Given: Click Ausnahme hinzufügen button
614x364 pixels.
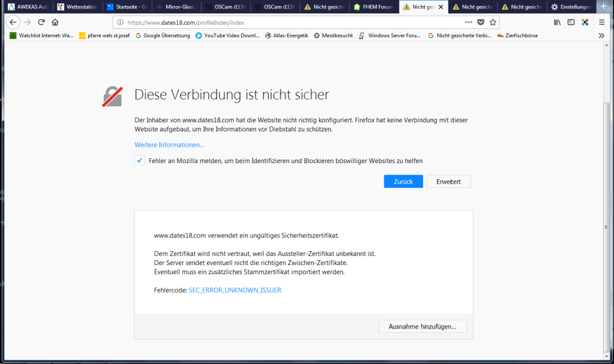Looking at the screenshot, I should coord(423,326).
